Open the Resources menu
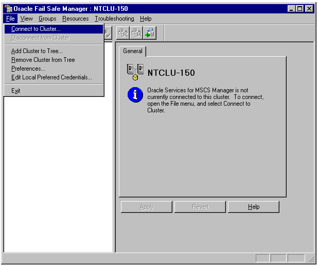This screenshot has height=266, width=318. 76,19
